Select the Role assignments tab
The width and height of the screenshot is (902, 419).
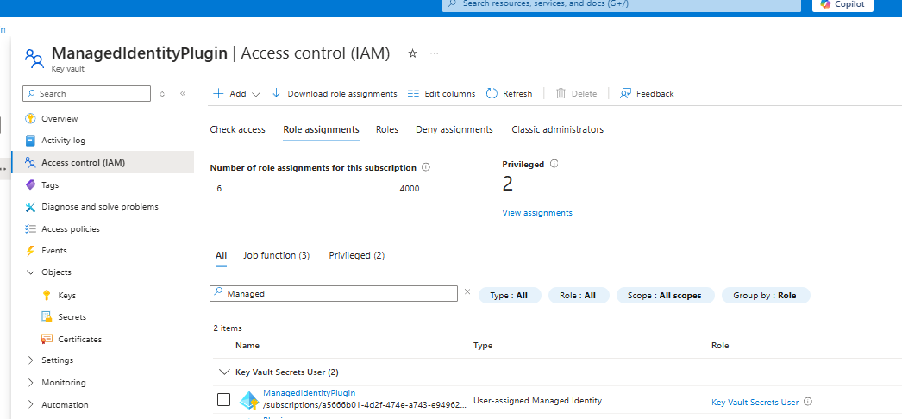tap(321, 129)
